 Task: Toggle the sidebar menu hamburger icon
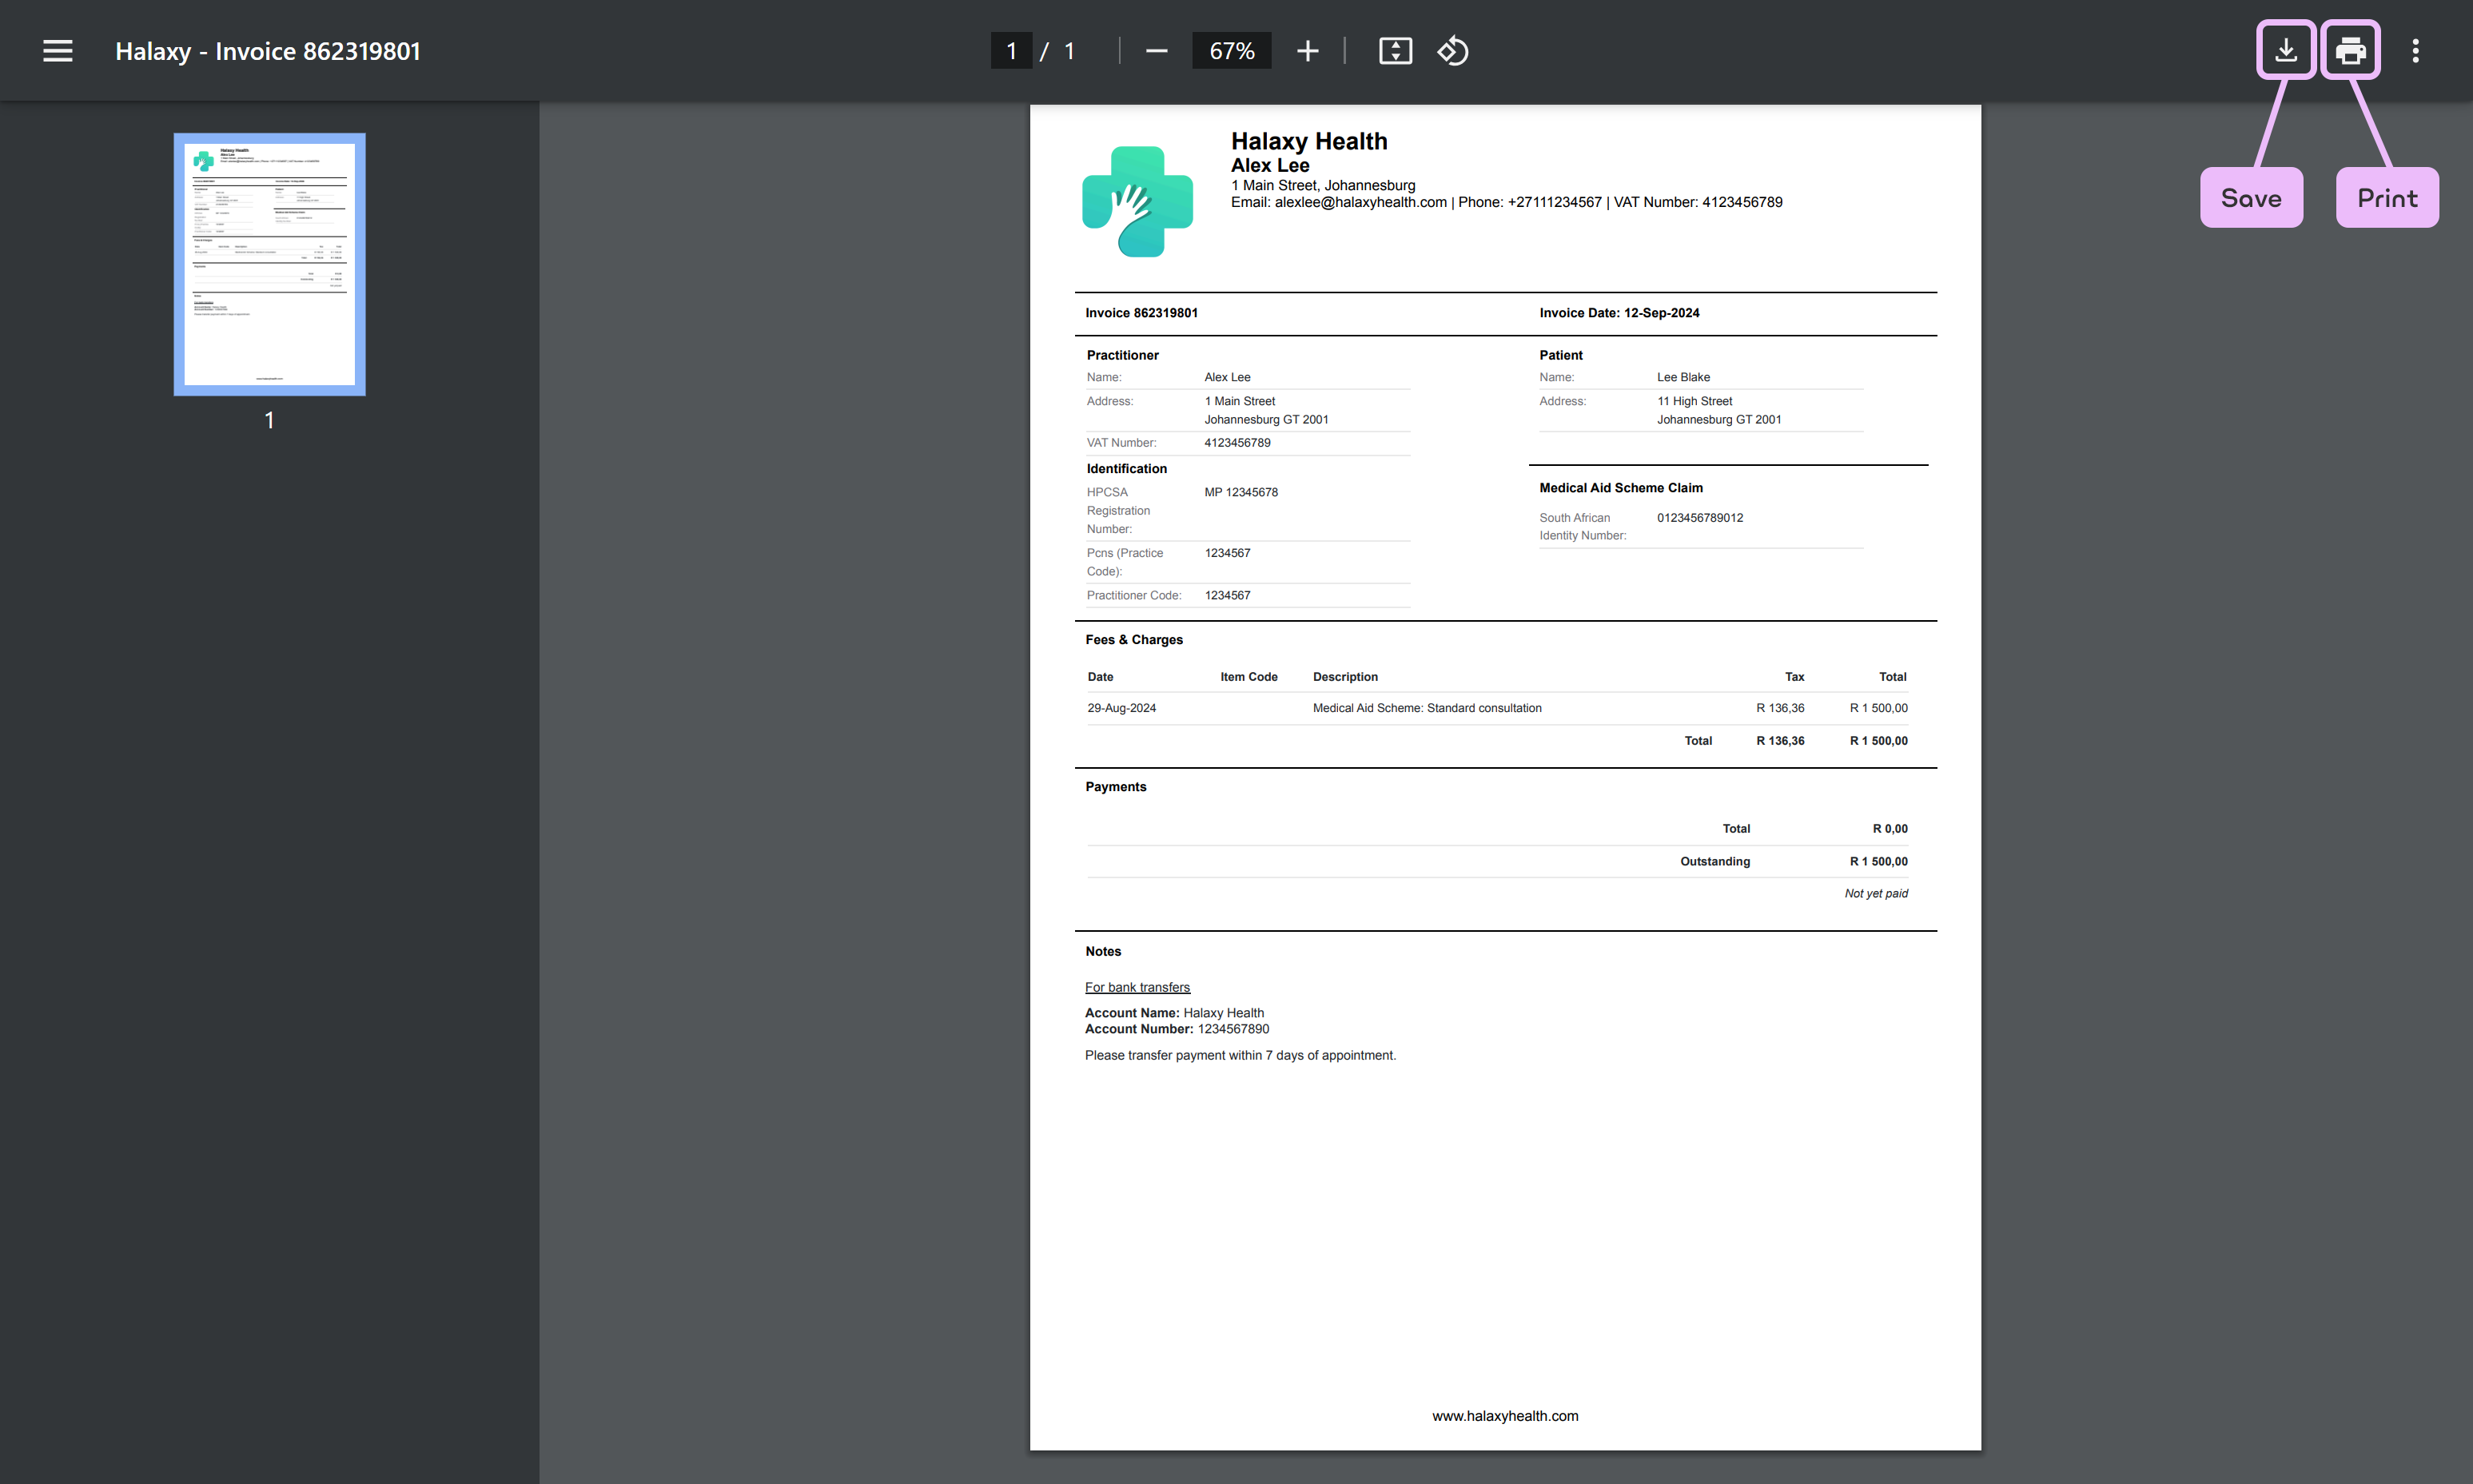pos(58,51)
